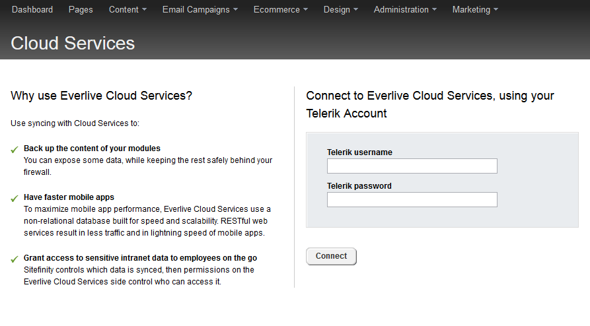Click the 'Telerik password' label

pos(359,185)
